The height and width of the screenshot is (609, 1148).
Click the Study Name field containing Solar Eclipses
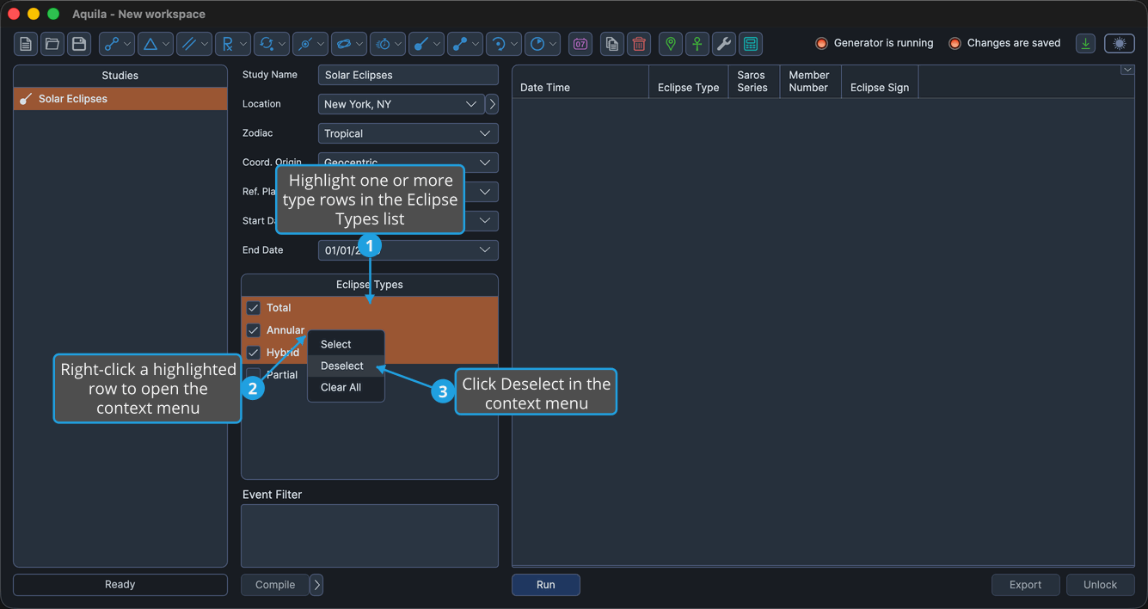tap(408, 75)
